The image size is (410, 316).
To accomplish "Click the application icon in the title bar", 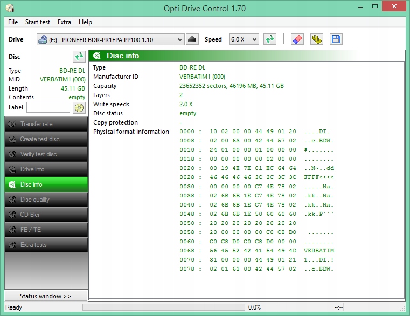I will tap(9, 8).
